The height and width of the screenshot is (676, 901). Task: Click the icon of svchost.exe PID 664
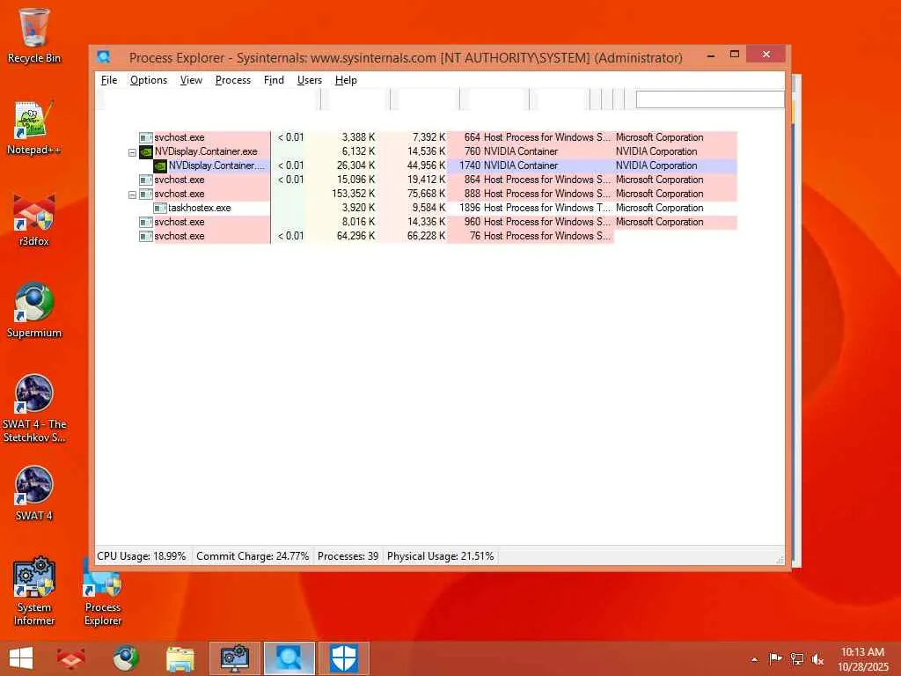[x=146, y=137]
